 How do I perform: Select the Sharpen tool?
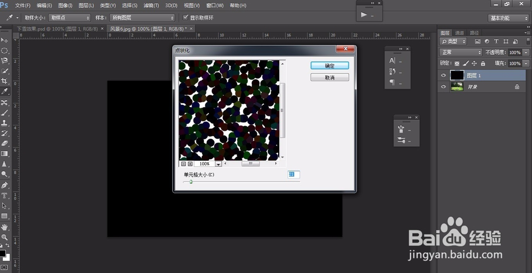coord(4,164)
